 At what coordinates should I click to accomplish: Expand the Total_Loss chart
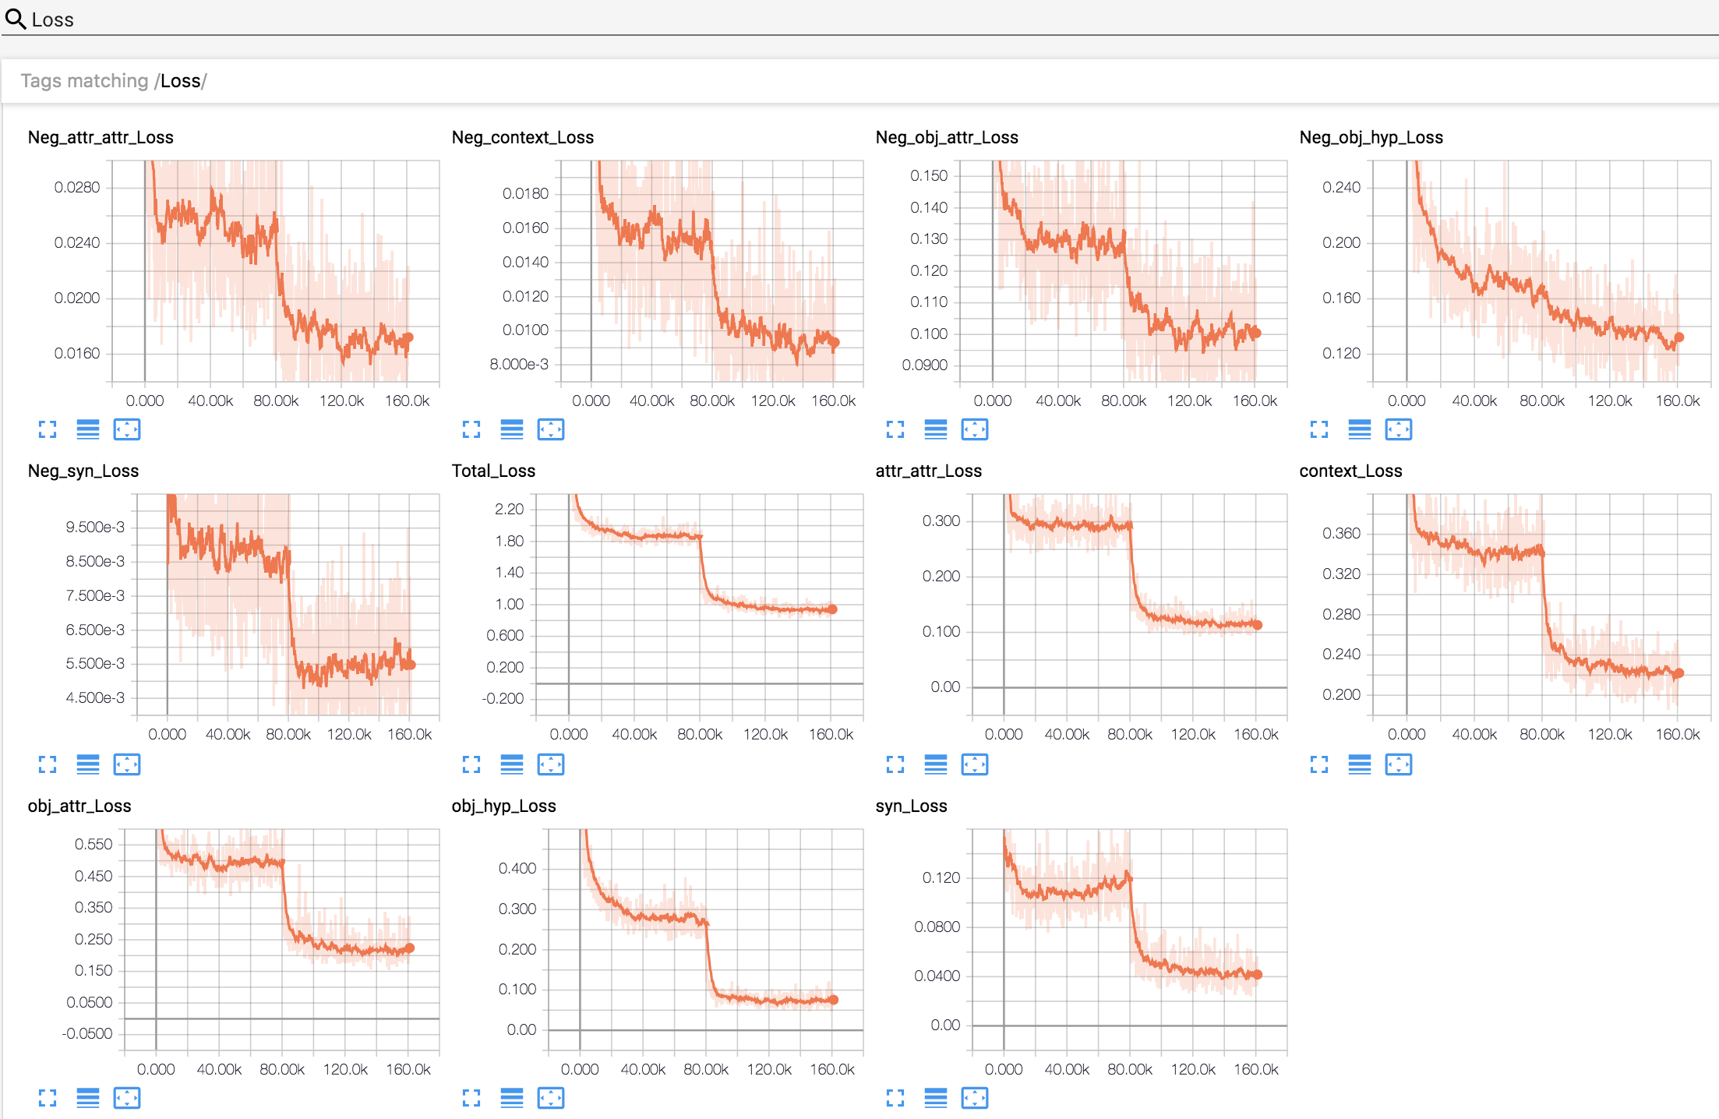pyautogui.click(x=471, y=764)
